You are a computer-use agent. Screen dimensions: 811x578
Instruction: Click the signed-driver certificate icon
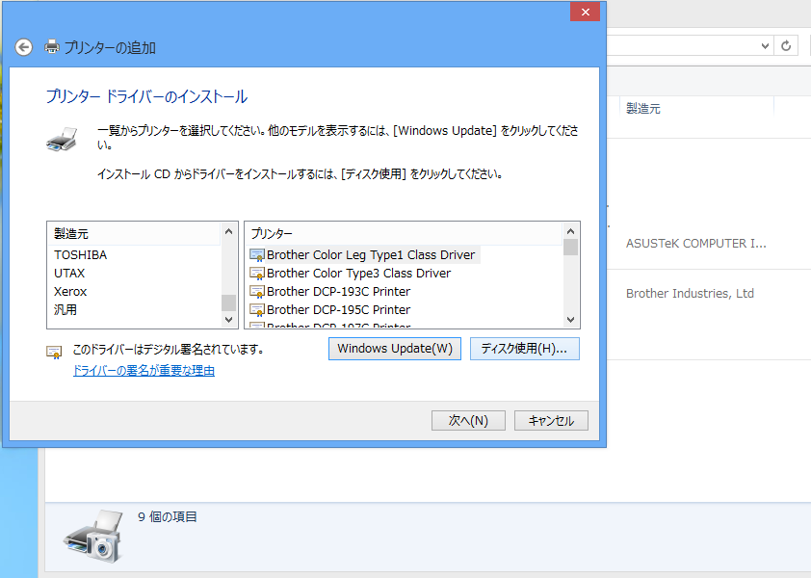click(54, 353)
